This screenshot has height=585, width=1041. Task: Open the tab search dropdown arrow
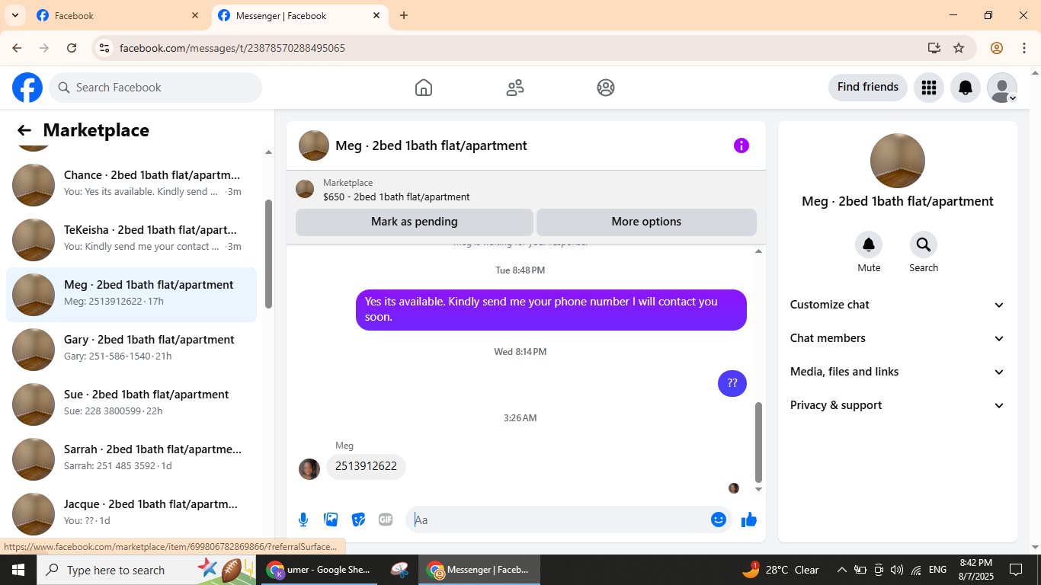point(14,15)
